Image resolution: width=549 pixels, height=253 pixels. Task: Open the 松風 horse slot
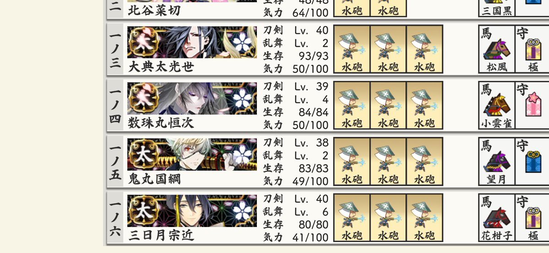497,49
